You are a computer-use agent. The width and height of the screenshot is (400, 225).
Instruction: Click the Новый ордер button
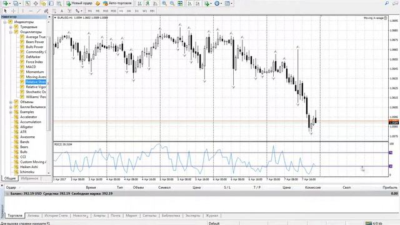tap(79, 3)
